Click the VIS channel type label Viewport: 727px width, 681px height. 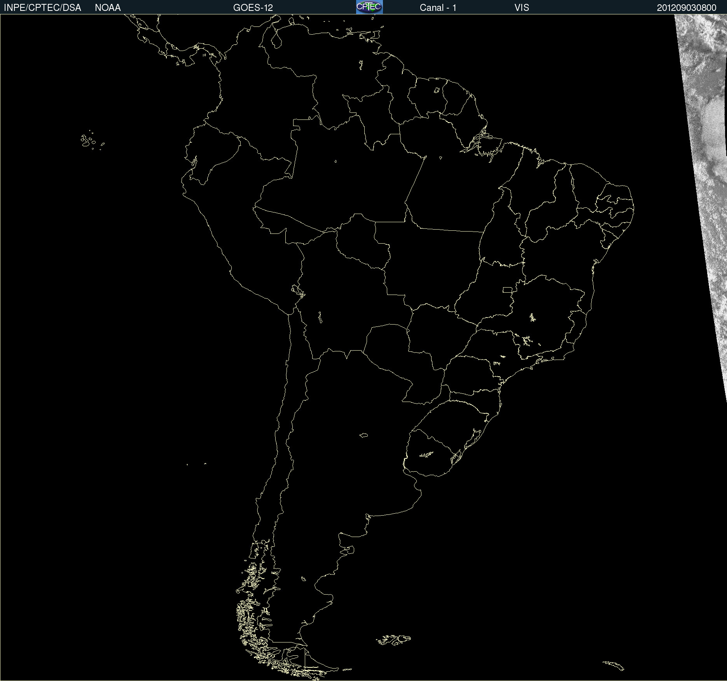[x=522, y=8]
